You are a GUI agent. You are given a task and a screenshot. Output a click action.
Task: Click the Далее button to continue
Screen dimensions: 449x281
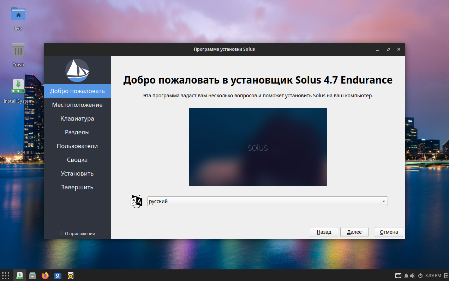pos(354,232)
